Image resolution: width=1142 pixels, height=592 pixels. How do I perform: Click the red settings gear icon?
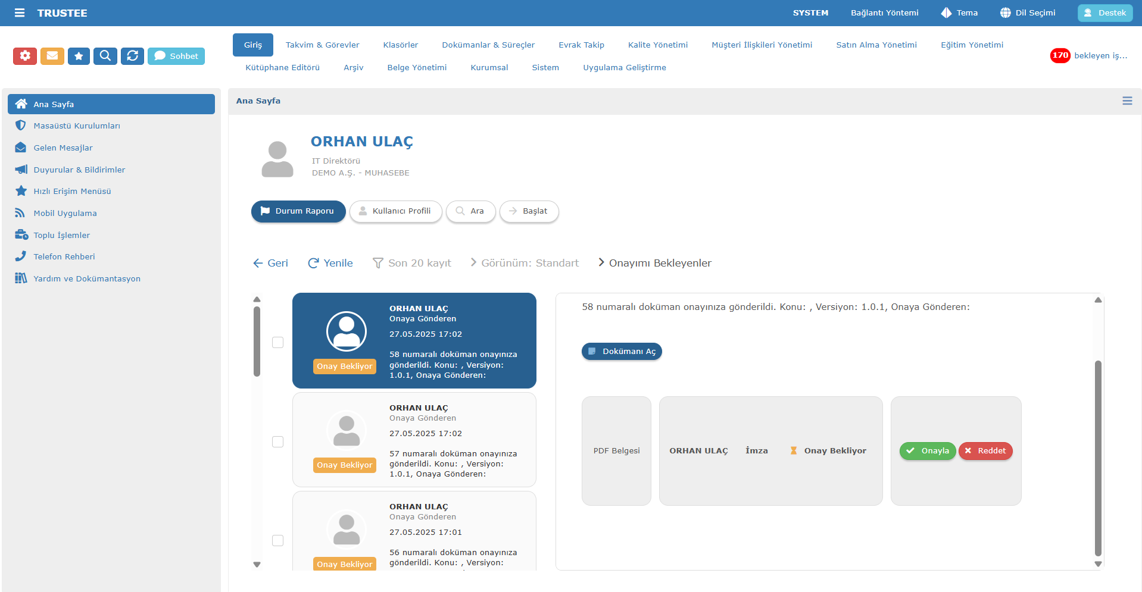pos(25,56)
